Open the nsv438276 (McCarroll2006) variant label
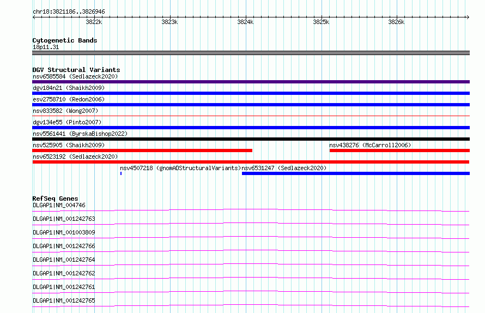This screenshot has width=485, height=313. click(x=370, y=145)
